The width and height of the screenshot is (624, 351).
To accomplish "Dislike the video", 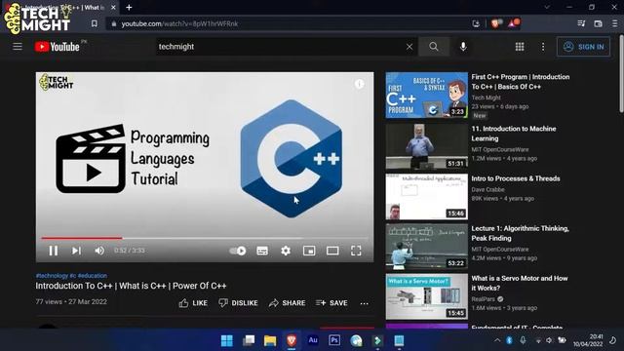I will click(238, 303).
